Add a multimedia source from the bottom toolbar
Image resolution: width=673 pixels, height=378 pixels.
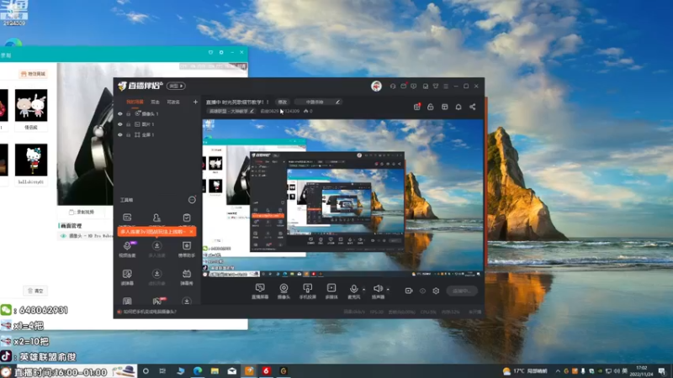coord(331,291)
